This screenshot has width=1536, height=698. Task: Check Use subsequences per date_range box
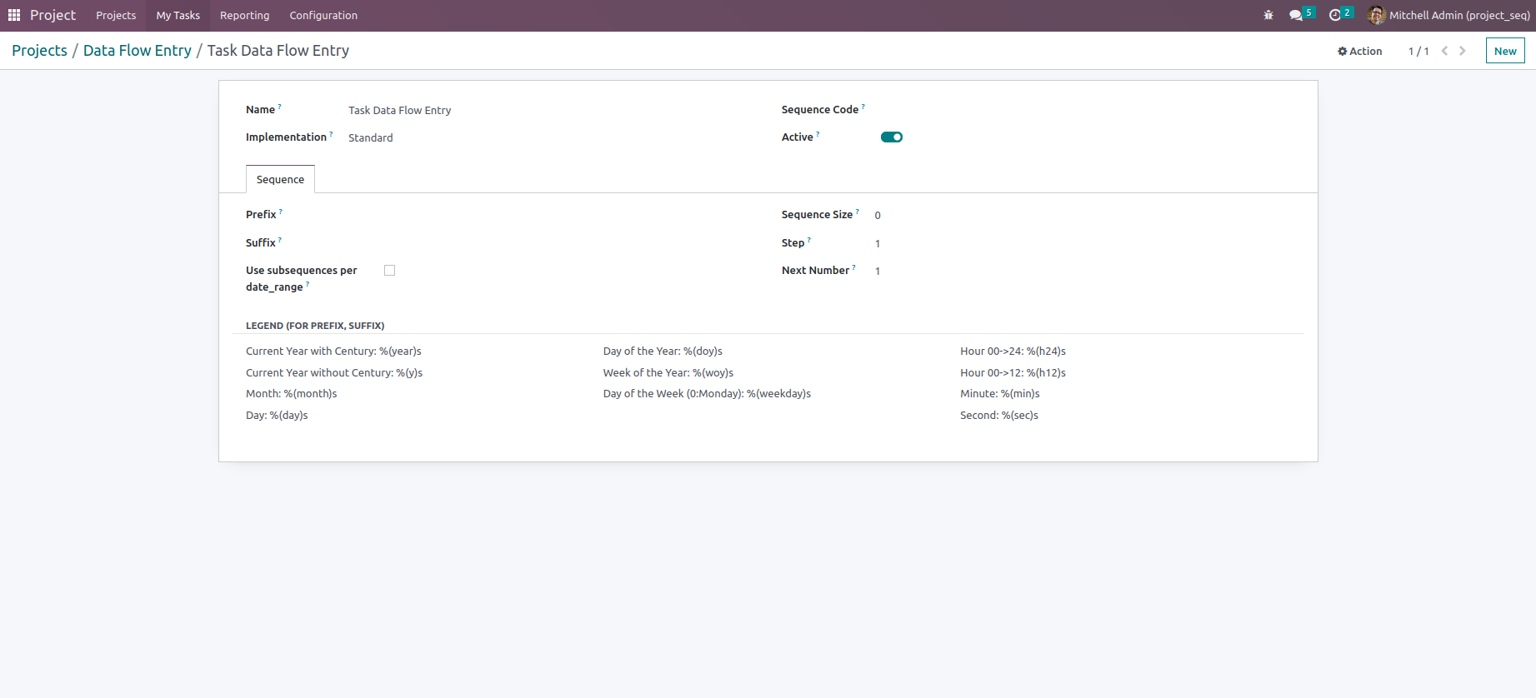tap(389, 270)
